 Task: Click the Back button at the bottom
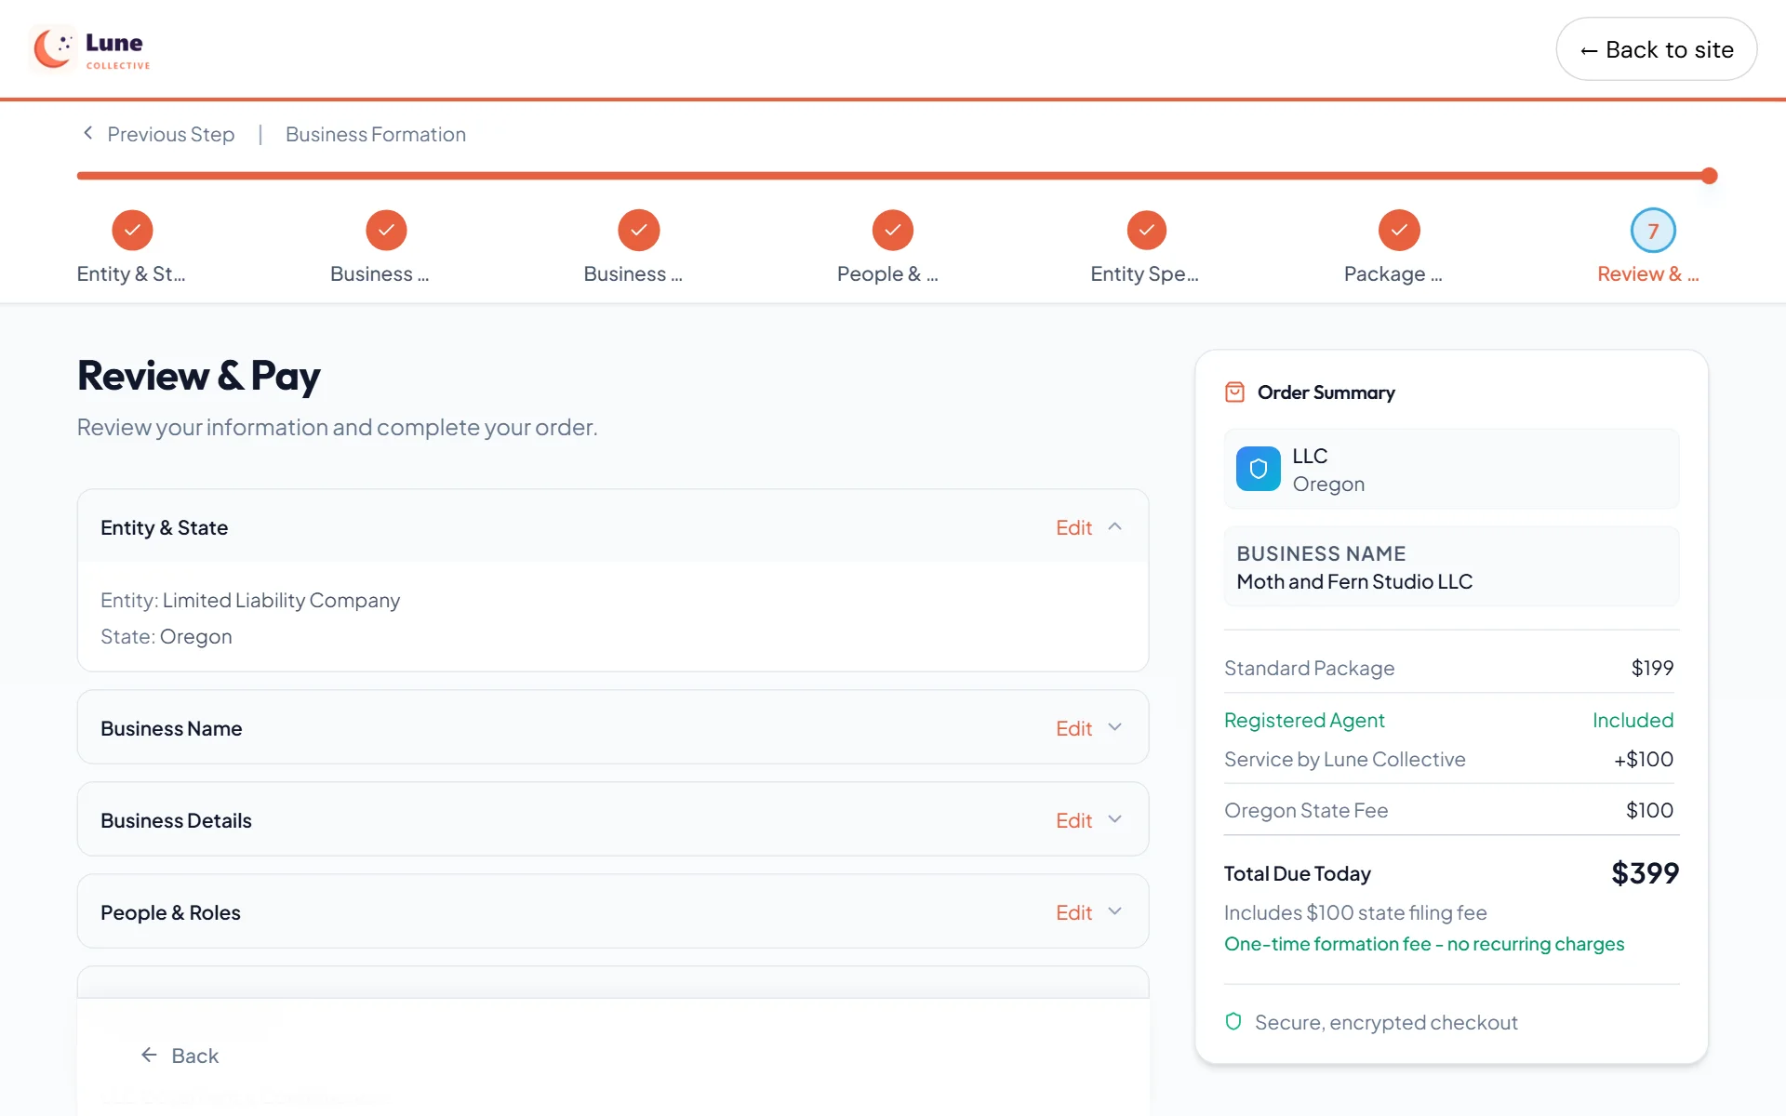[x=180, y=1056]
